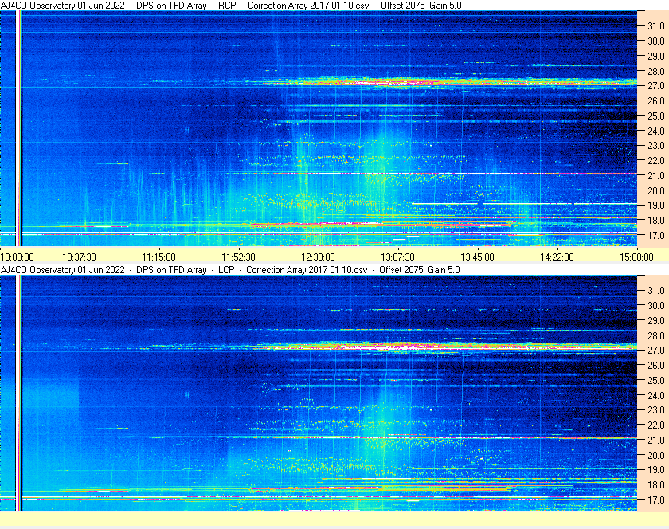
Task: Click the 19.0 frequency label in RCP panel
Action: 656,206
